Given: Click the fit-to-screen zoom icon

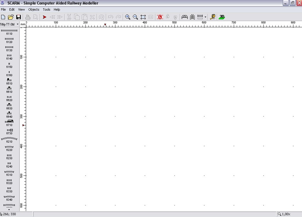Looking at the screenshot, I should click(x=143, y=17).
